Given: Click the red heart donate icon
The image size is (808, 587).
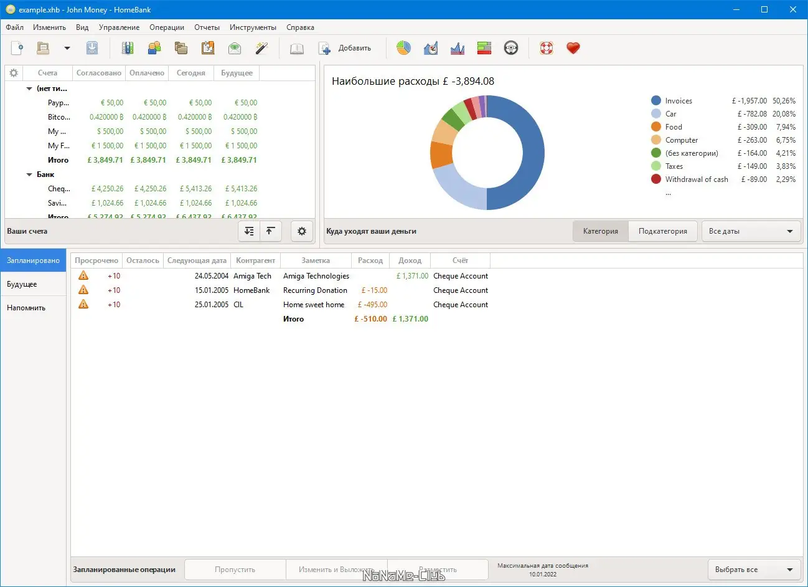Looking at the screenshot, I should (x=573, y=48).
